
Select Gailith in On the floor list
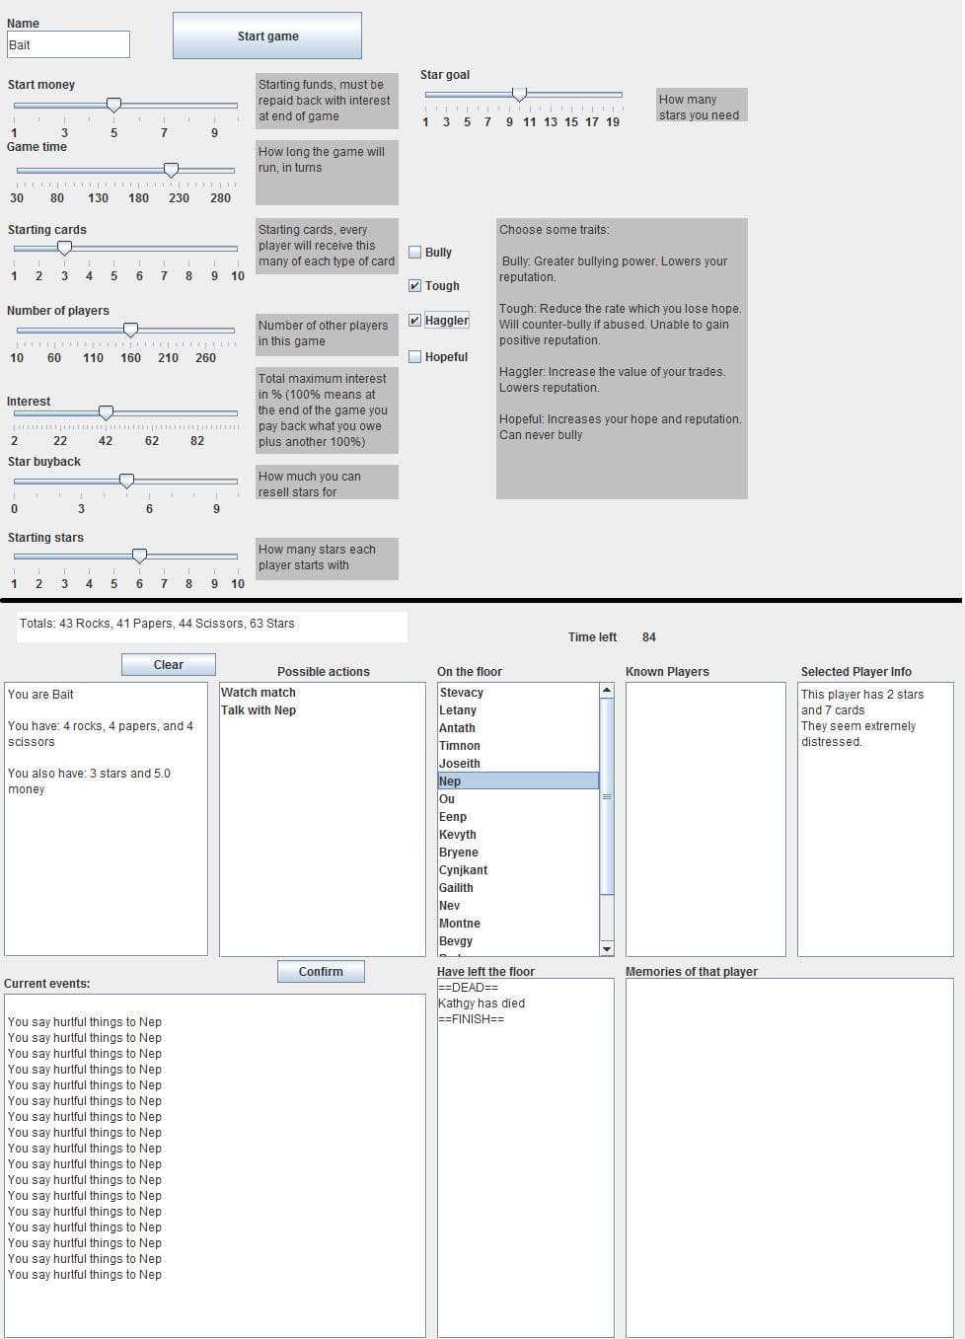518,888
